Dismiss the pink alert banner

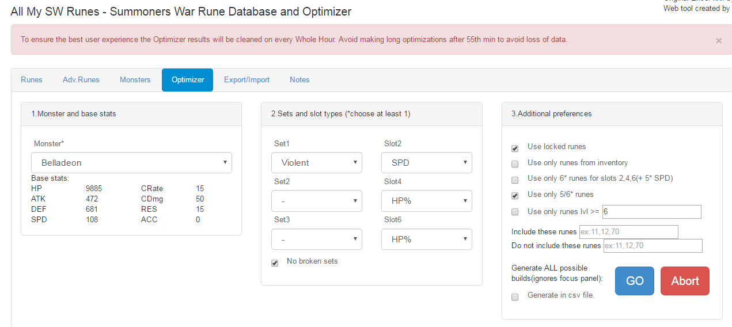718,41
